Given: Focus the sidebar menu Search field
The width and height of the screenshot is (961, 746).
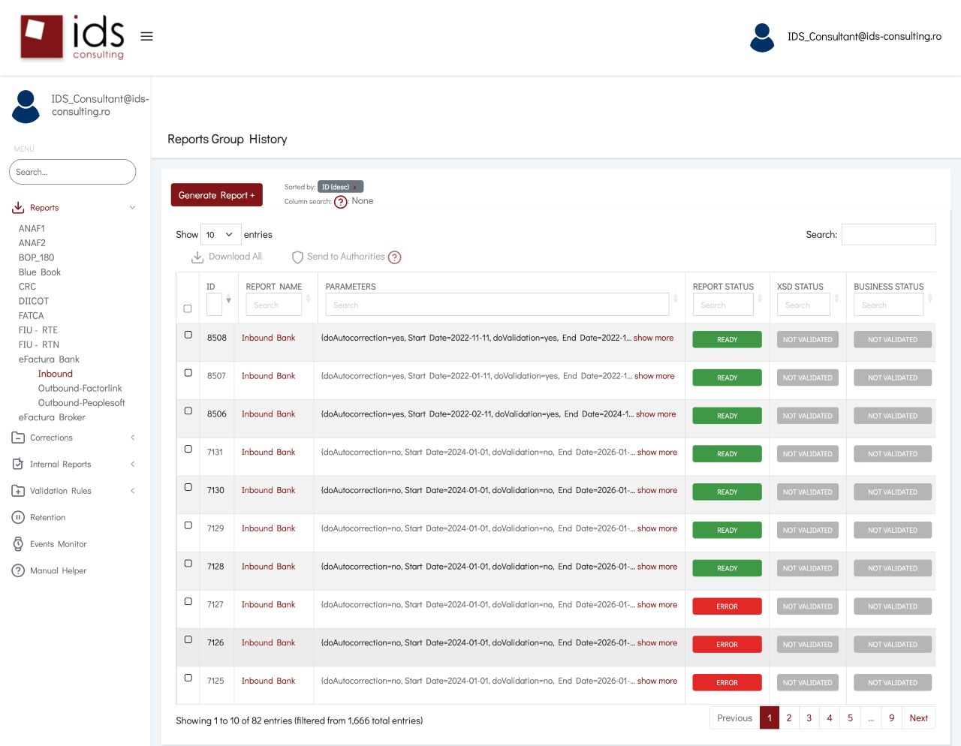Looking at the screenshot, I should pos(72,172).
